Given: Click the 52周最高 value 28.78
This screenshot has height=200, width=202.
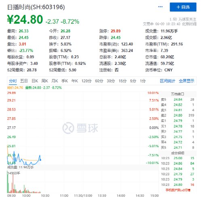Looking at the screenshot, I should [x=32, y=70].
